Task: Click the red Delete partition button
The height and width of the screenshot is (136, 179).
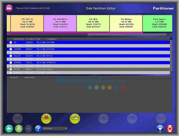Action: (x=46, y=118)
